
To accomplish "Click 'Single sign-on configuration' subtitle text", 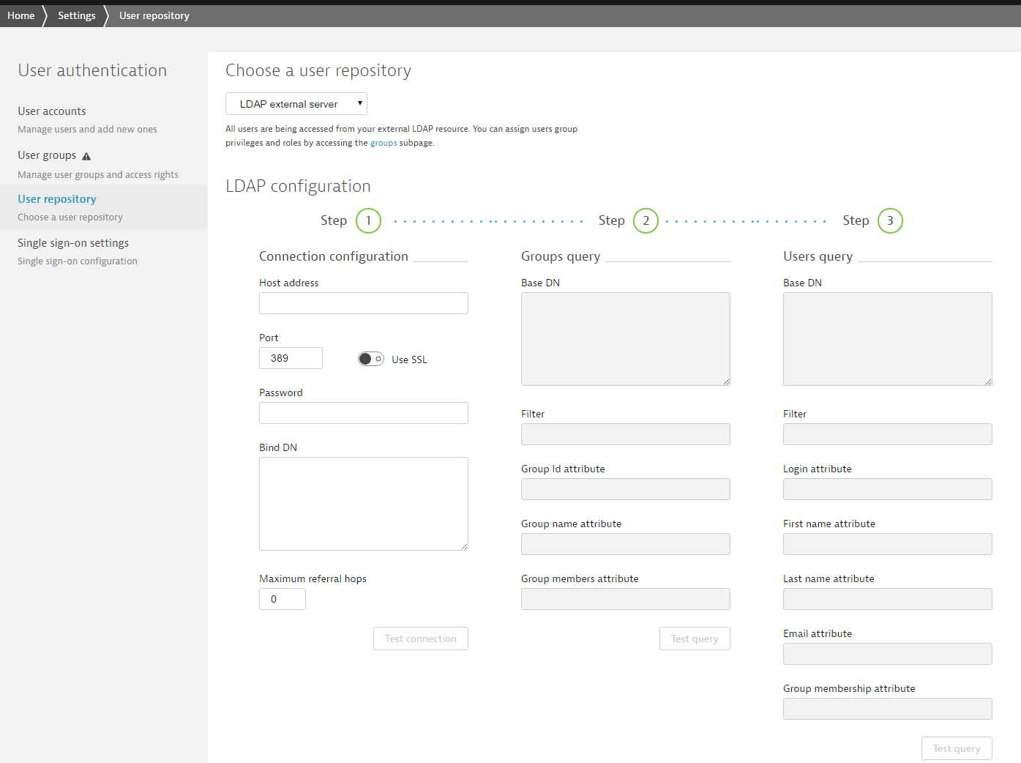I will point(78,261).
